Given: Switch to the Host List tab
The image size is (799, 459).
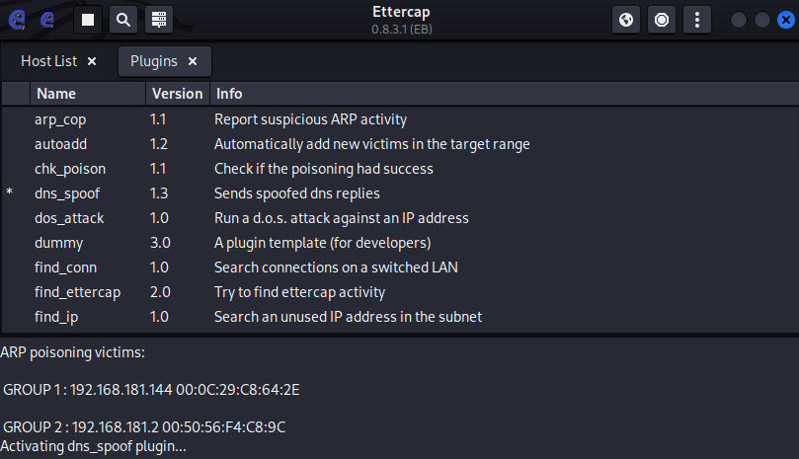Looking at the screenshot, I should pos(48,61).
